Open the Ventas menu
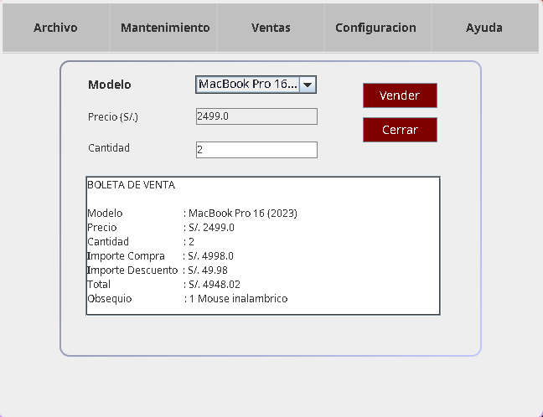Image resolution: width=543 pixels, height=417 pixels. [x=271, y=28]
